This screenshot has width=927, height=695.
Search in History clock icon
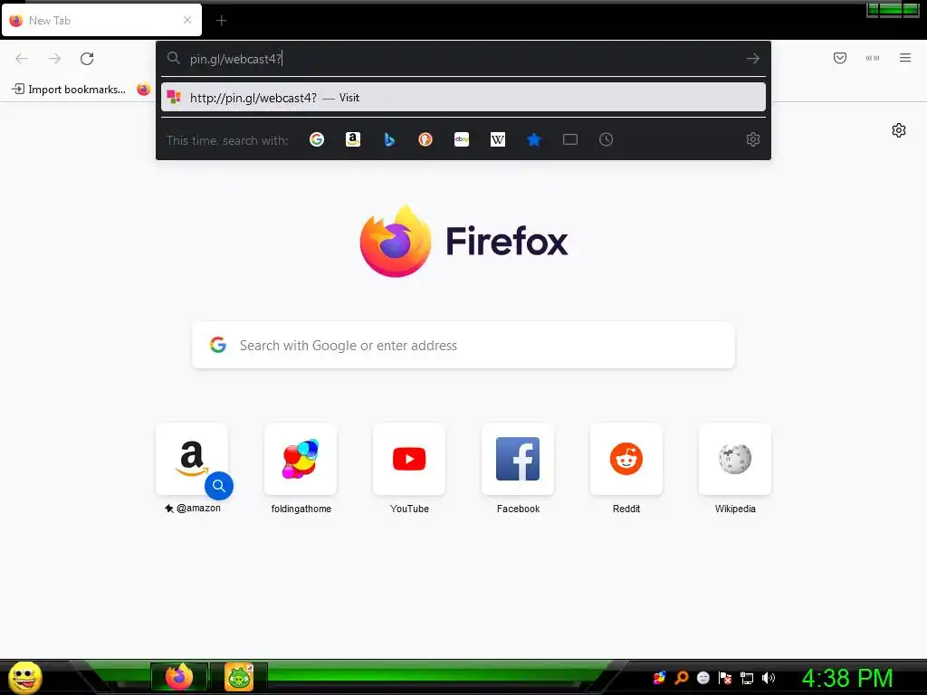pyautogui.click(x=606, y=139)
